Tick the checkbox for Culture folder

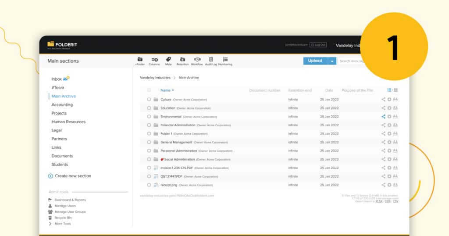coord(149,100)
